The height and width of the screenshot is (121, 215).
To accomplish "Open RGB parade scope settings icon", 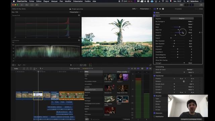I will (x=79, y=15).
